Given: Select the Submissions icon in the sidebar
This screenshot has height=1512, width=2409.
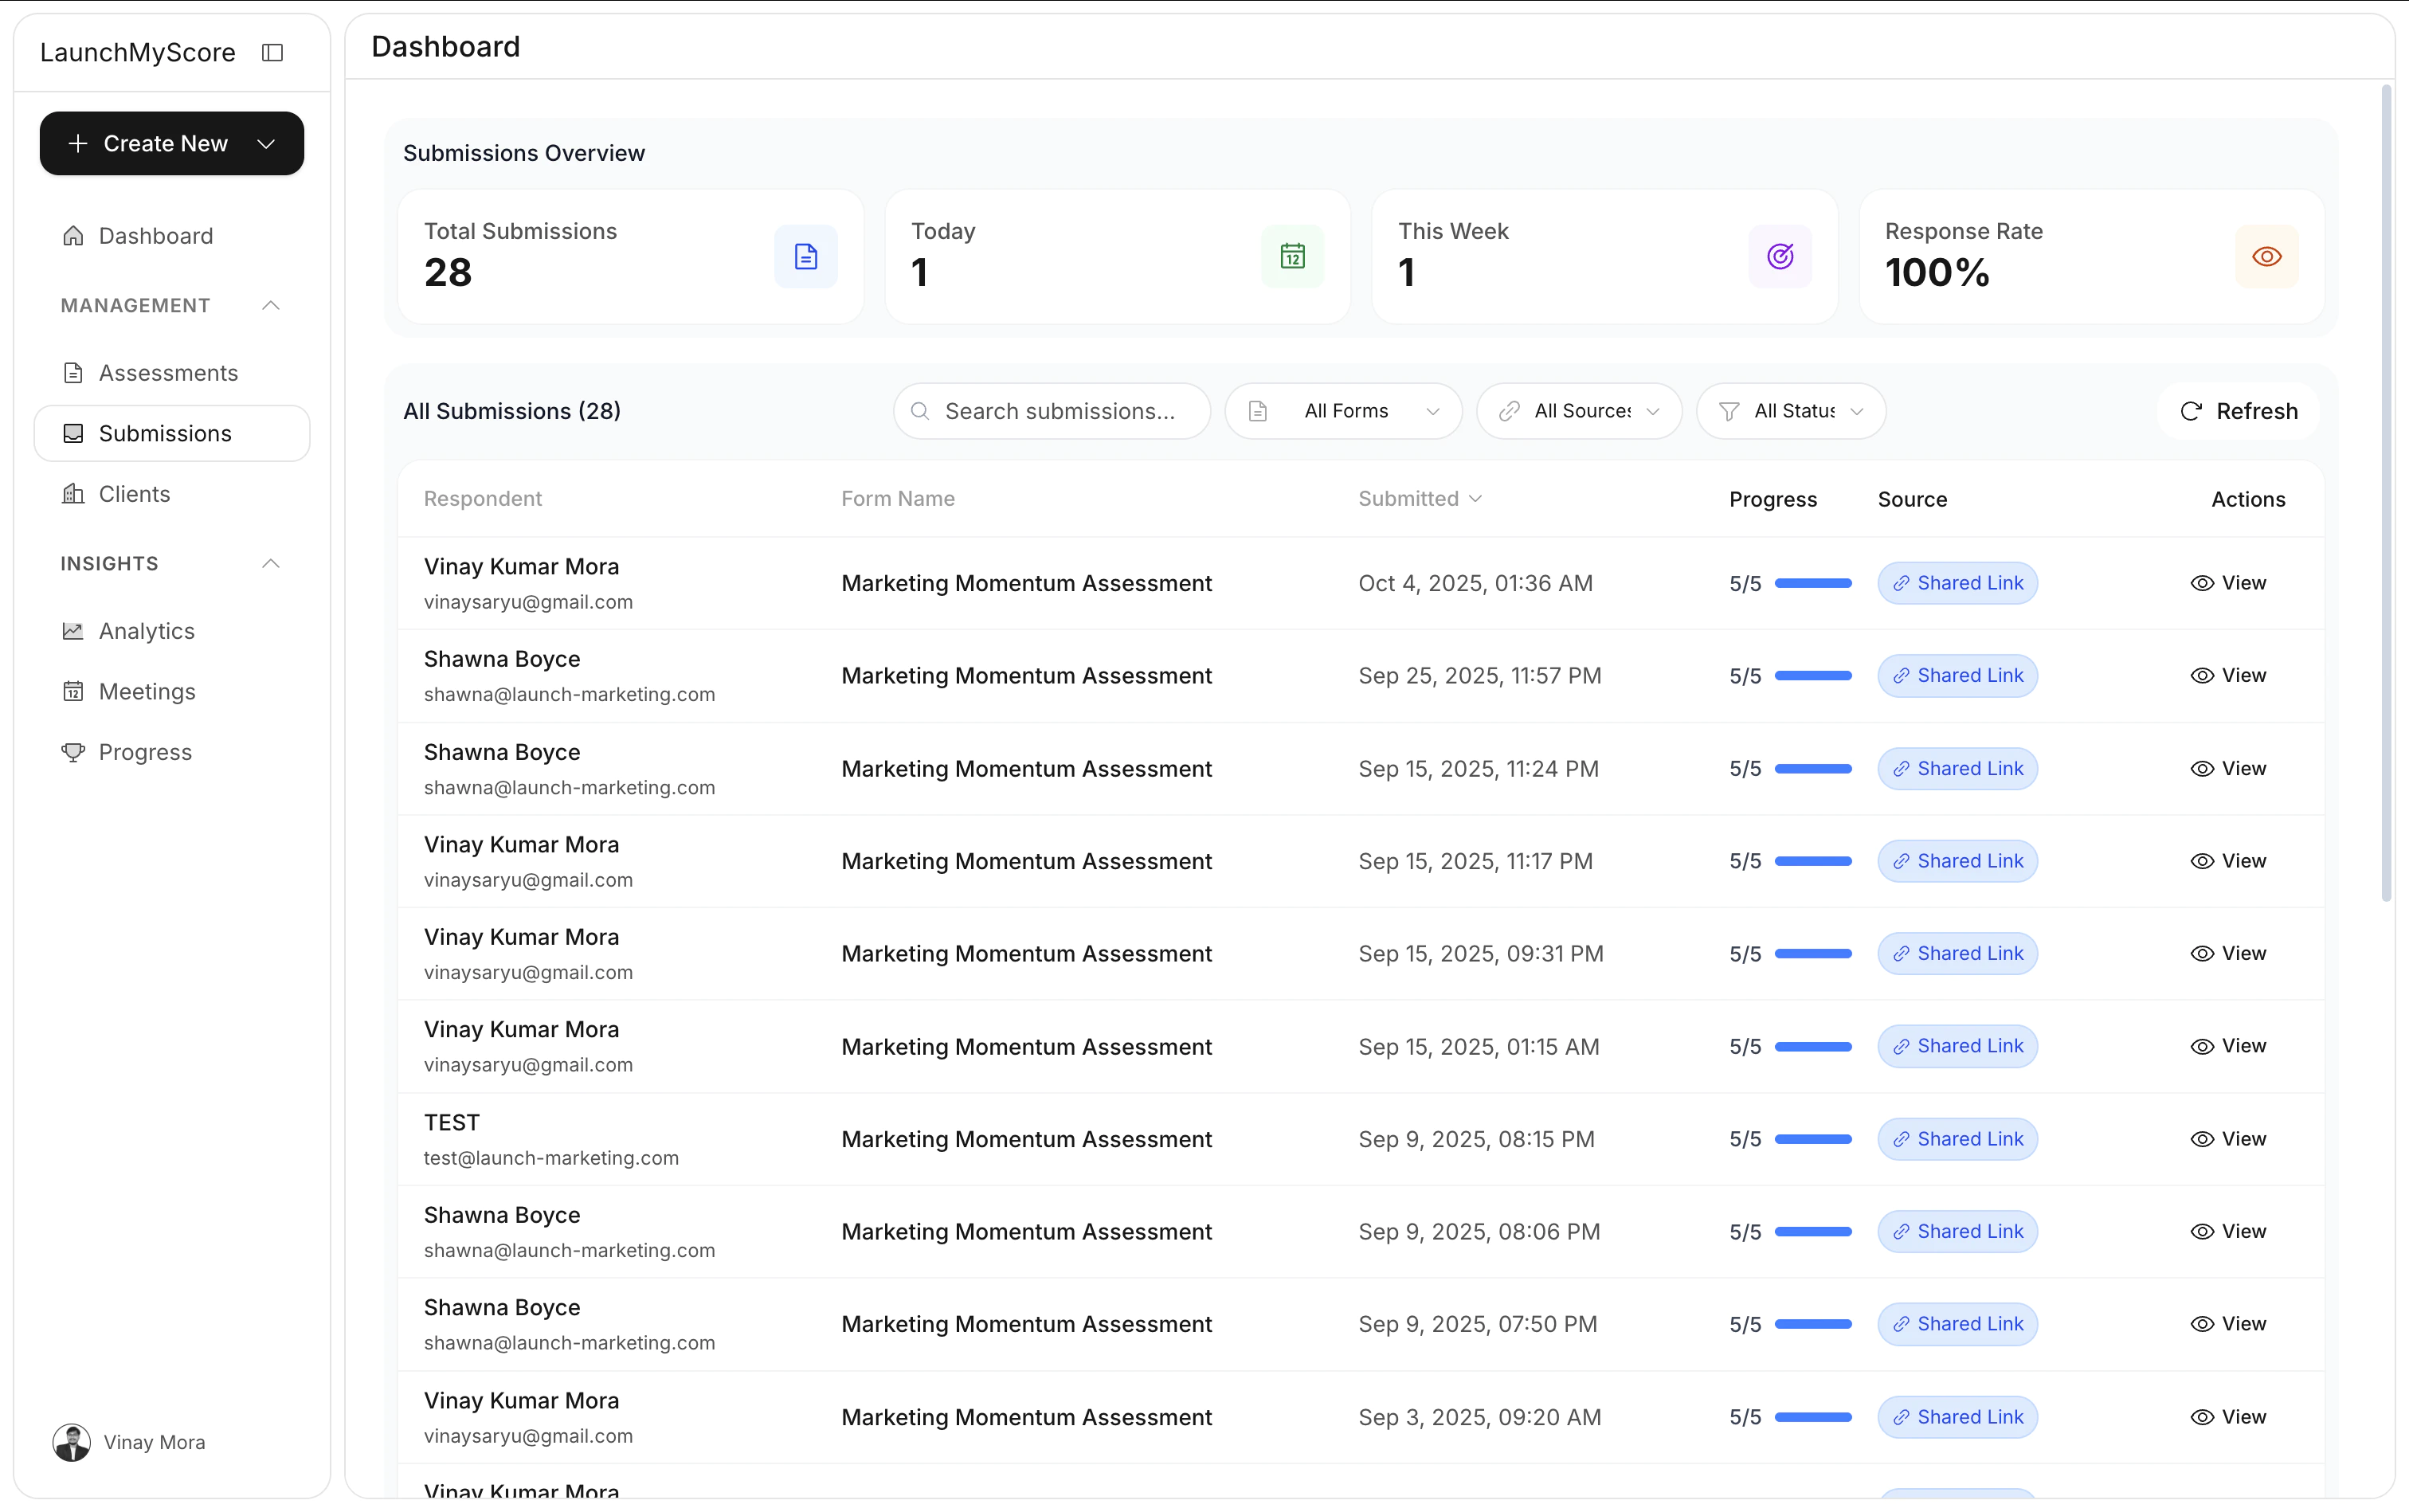Looking at the screenshot, I should pyautogui.click(x=73, y=433).
